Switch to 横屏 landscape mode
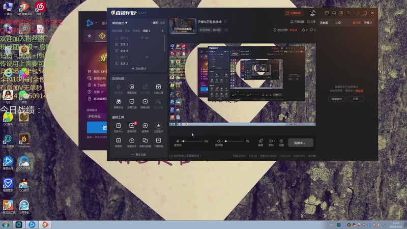Screen dimensions: 407x229 (x=155, y=23)
